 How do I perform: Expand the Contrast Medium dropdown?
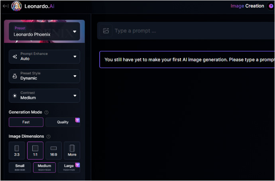tap(45, 95)
